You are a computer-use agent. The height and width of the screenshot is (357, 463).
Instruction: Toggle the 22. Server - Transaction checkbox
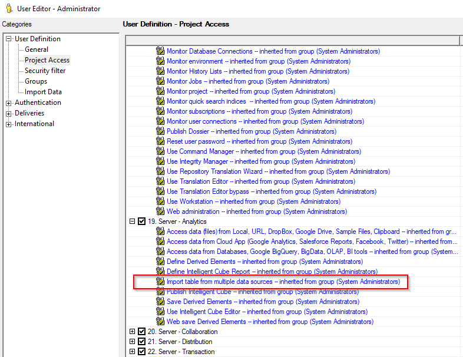pyautogui.click(x=141, y=352)
